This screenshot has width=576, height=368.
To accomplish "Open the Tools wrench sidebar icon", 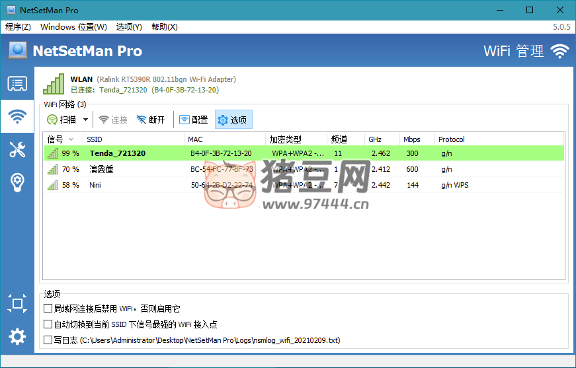I will tap(17, 149).
